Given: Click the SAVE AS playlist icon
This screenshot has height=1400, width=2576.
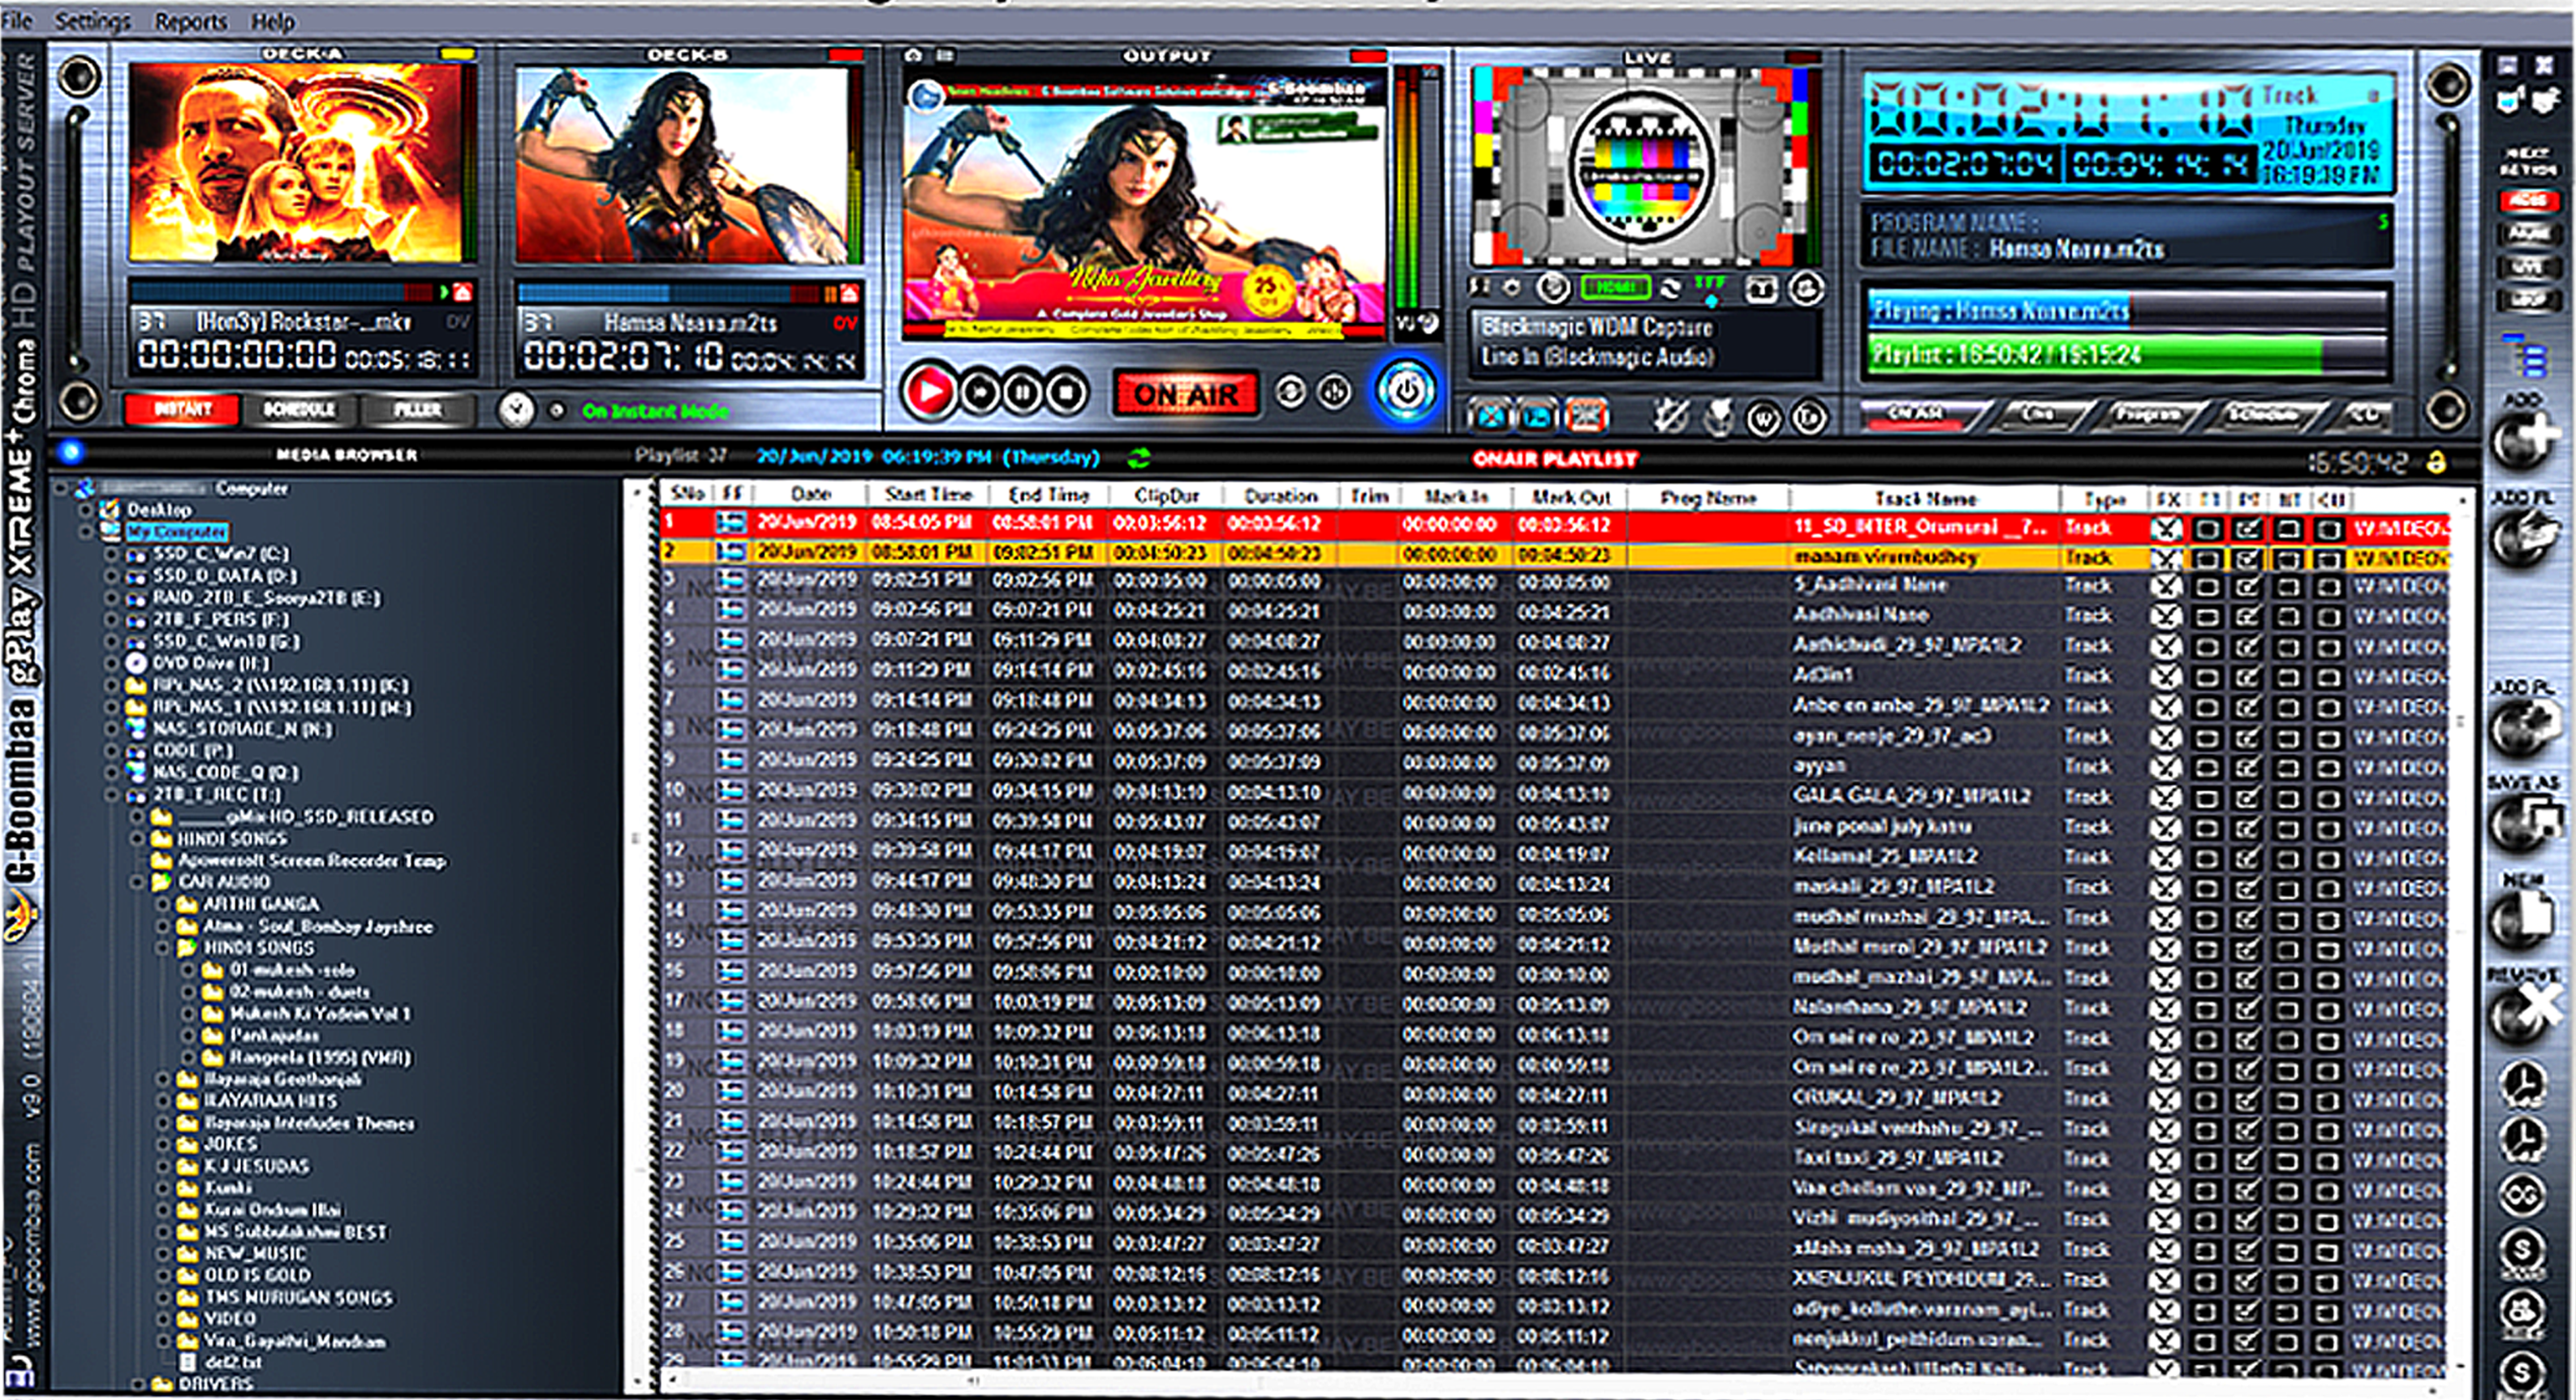Looking at the screenshot, I should [x=2524, y=824].
